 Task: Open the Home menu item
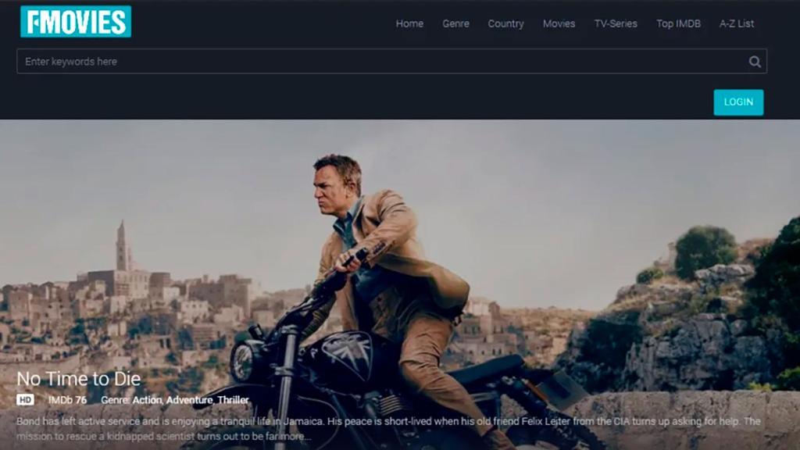[x=409, y=24]
